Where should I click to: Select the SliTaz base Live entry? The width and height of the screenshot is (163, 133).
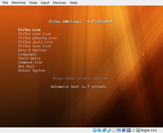(x=35, y=46)
